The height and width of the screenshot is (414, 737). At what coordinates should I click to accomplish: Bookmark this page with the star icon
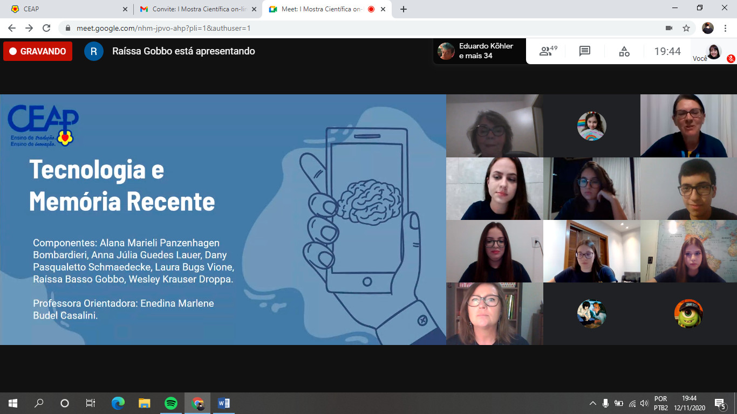[x=686, y=28]
